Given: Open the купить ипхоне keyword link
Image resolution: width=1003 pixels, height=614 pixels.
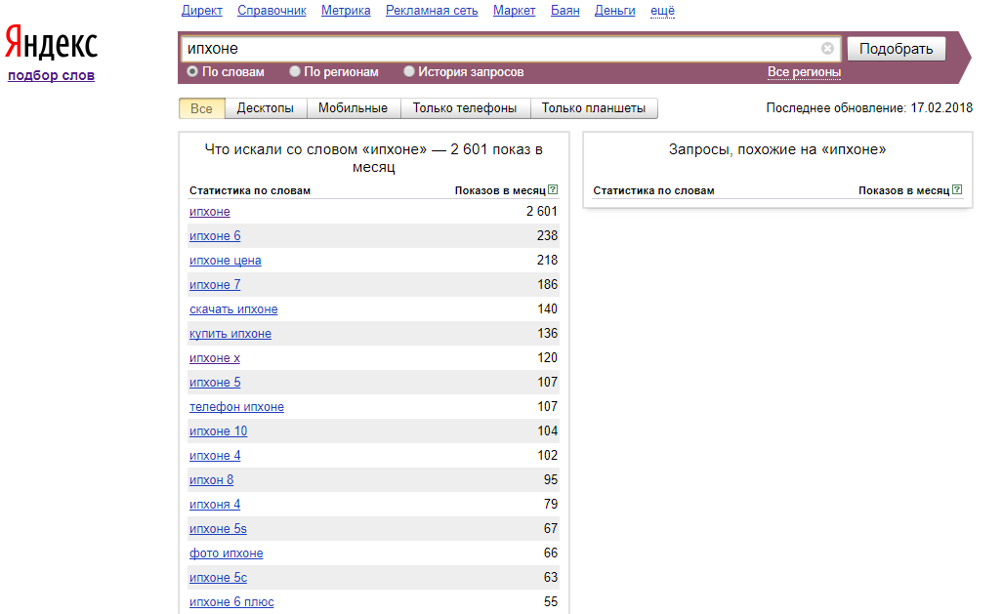Looking at the screenshot, I should 230,333.
